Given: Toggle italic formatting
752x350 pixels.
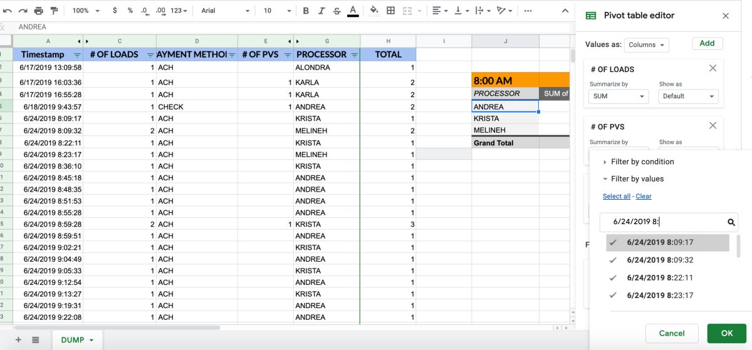Looking at the screenshot, I should 321,11.
